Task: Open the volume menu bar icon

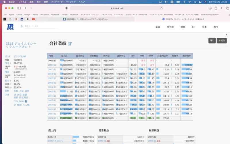Action: pyautogui.click(x=166, y=2)
